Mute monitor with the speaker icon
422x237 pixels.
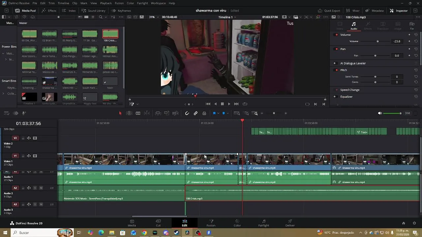tap(380, 113)
